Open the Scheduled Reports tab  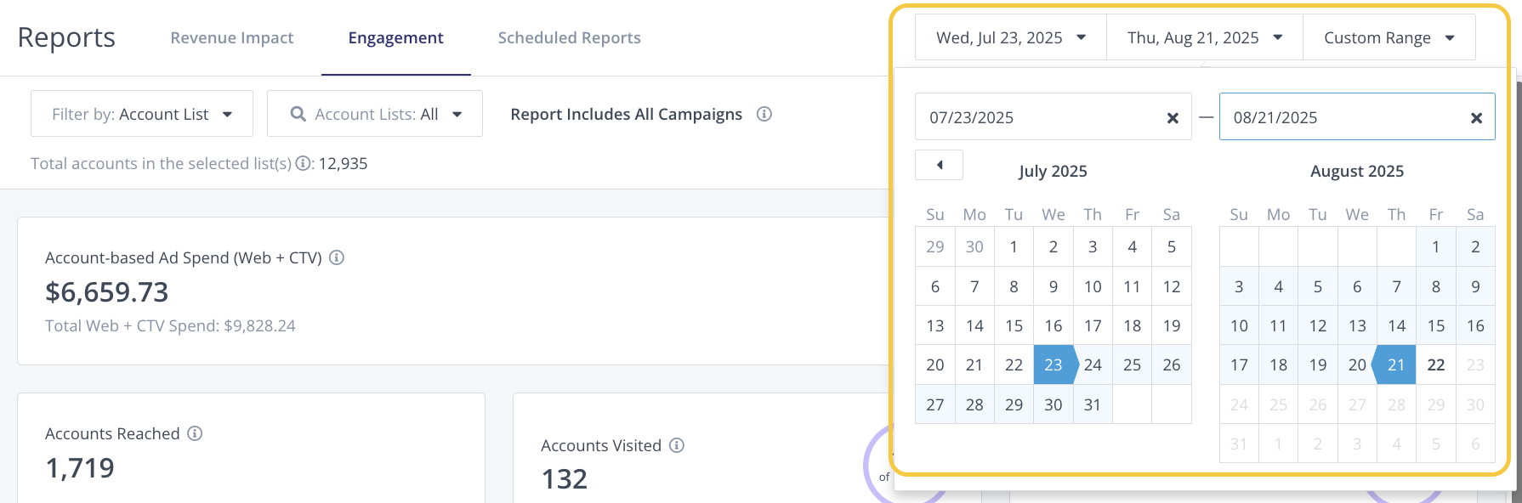point(569,38)
